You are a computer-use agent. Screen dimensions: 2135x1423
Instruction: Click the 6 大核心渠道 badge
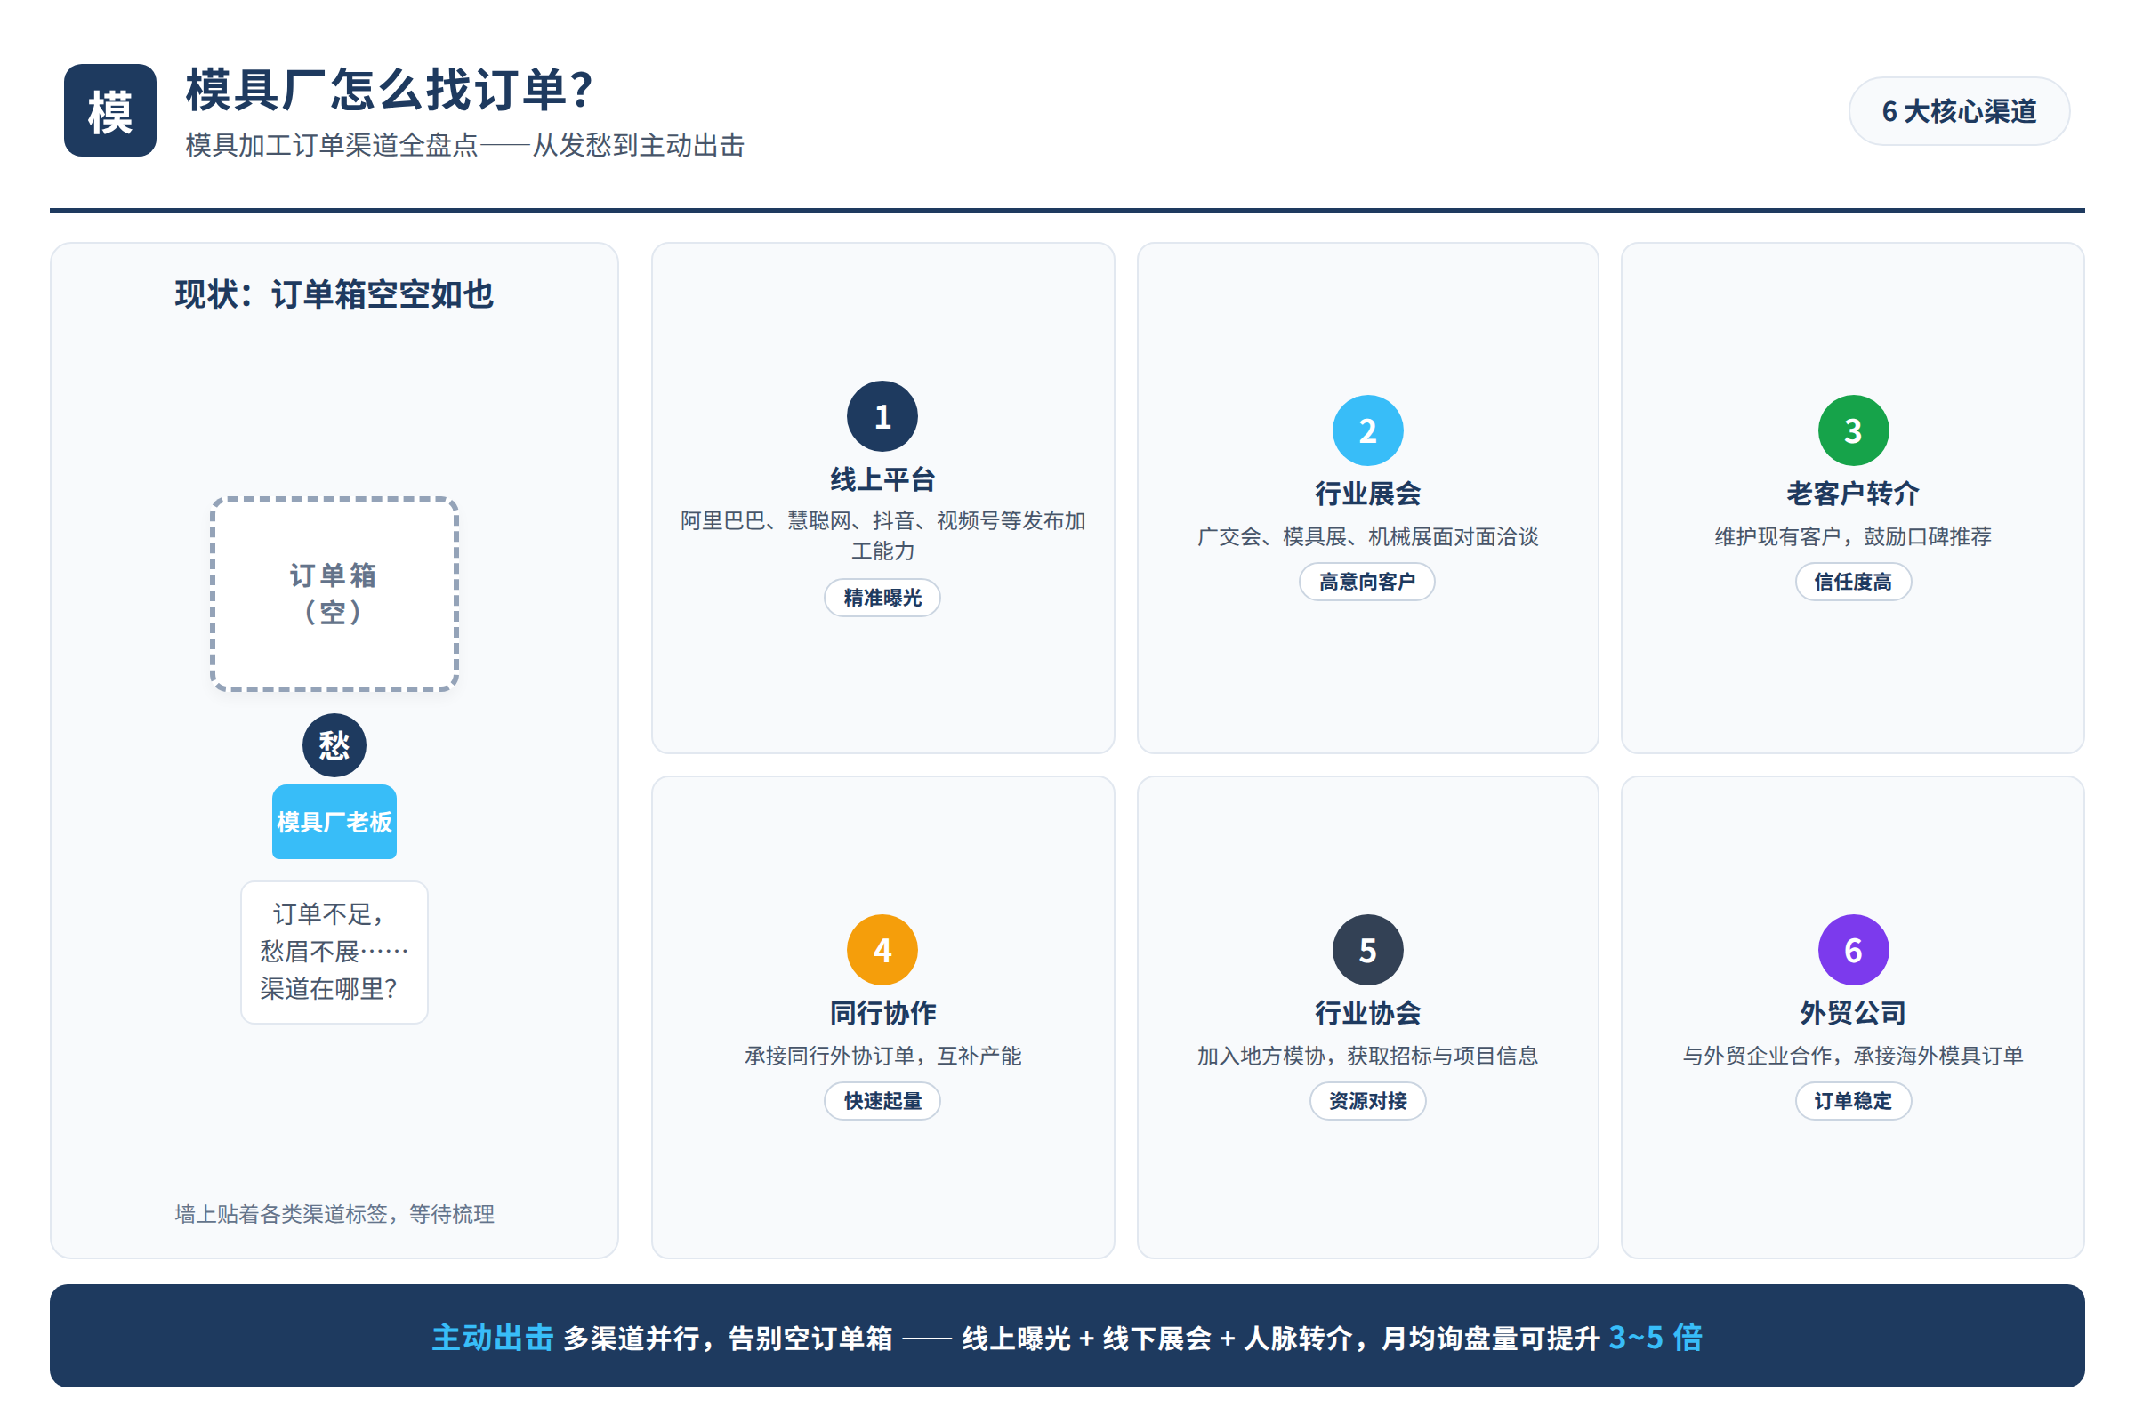1959,110
